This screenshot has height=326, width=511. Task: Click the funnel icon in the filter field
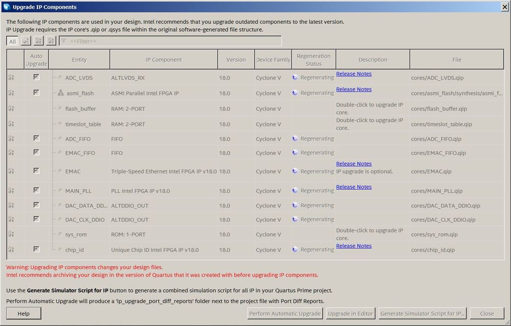pyautogui.click(x=64, y=41)
